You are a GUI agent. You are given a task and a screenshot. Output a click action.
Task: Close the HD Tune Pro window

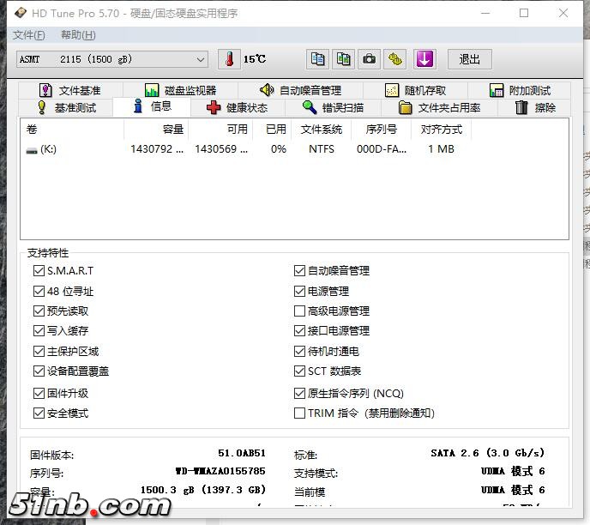tap(563, 13)
